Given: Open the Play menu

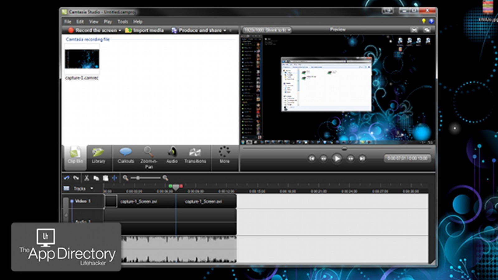Looking at the screenshot, I should (108, 22).
